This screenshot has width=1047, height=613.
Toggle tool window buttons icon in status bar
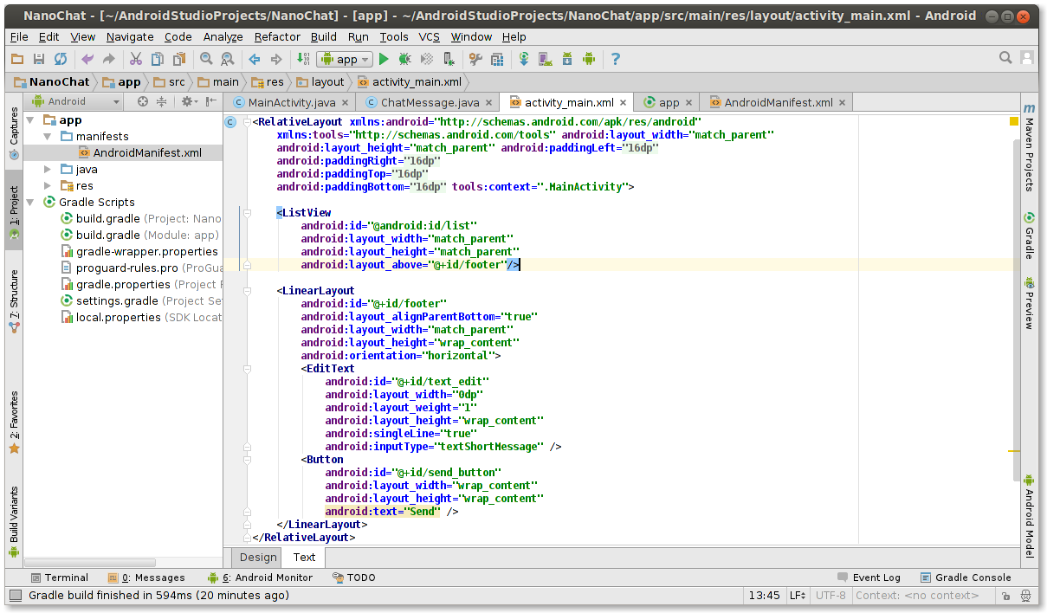[15, 596]
